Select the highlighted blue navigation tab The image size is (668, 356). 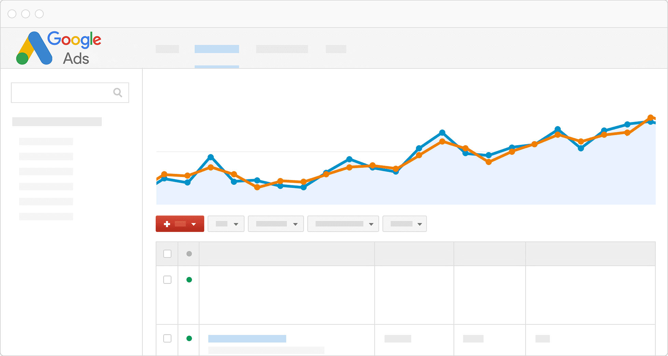[x=217, y=49]
